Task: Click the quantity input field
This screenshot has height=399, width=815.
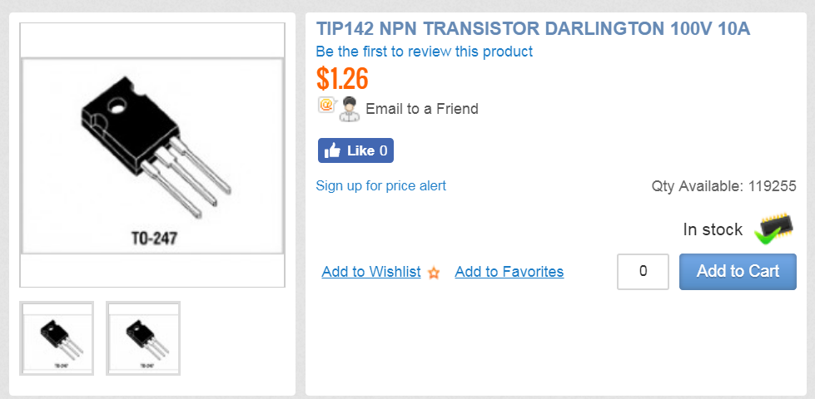Action: (x=643, y=272)
